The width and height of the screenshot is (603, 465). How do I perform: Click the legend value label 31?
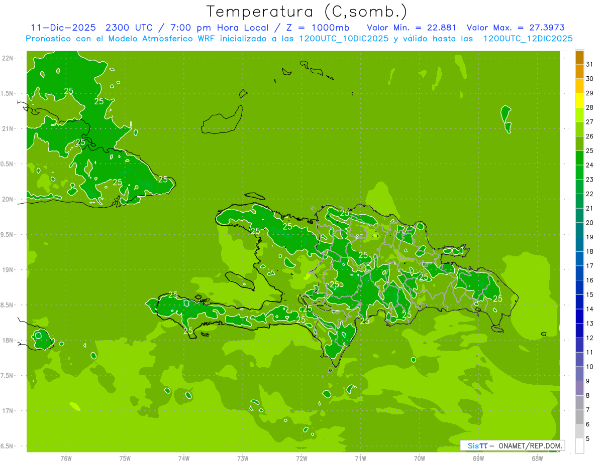pos(590,64)
